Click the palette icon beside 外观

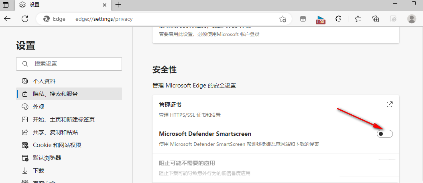[25, 107]
